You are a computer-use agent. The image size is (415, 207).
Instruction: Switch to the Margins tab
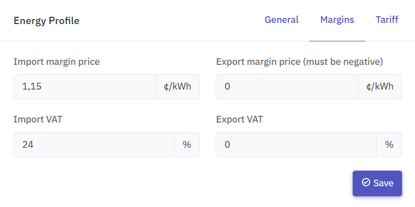click(x=337, y=20)
